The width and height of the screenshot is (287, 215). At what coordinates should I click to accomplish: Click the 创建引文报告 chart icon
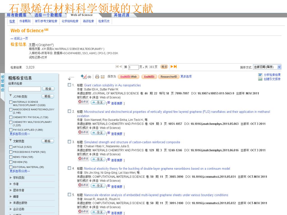tap(260, 79)
